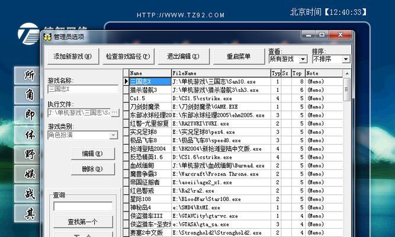Select the row 猎杀潜航3
This screenshot has width=395, height=237.
(x=233, y=89)
